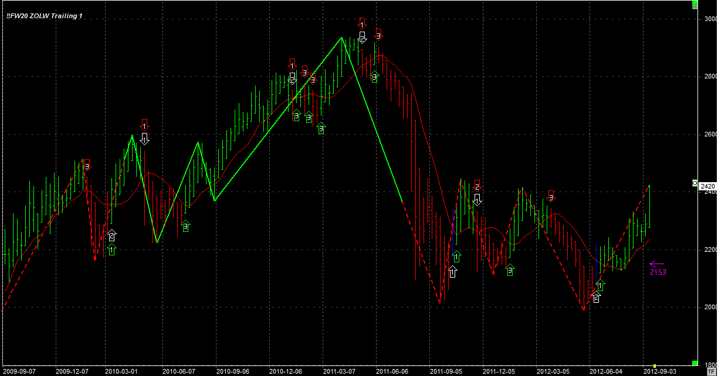The width and height of the screenshot is (718, 376).
Task: Click the 2009-09-07 date label on time axis
Action: tap(18, 371)
